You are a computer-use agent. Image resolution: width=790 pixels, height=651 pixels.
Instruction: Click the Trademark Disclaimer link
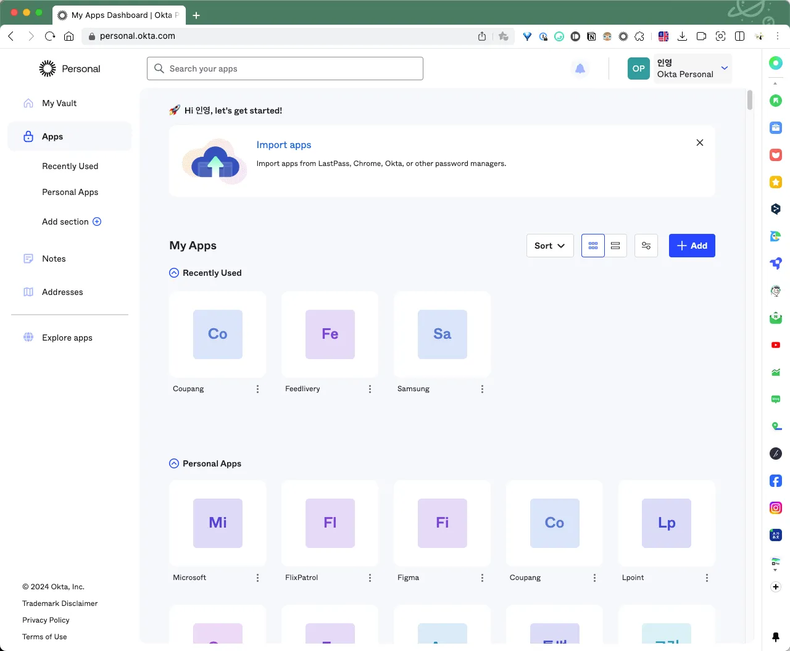(x=60, y=603)
